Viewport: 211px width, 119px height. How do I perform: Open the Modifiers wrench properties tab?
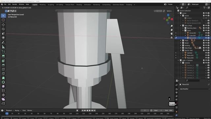point(177,115)
